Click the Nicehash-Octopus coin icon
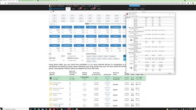Viewport: 196px width, 110px height. (51, 94)
